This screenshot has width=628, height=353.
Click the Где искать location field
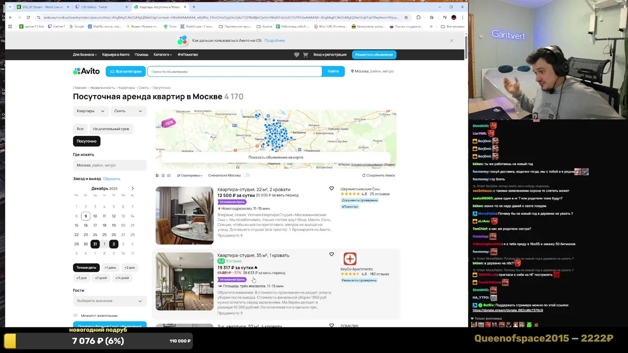109,165
